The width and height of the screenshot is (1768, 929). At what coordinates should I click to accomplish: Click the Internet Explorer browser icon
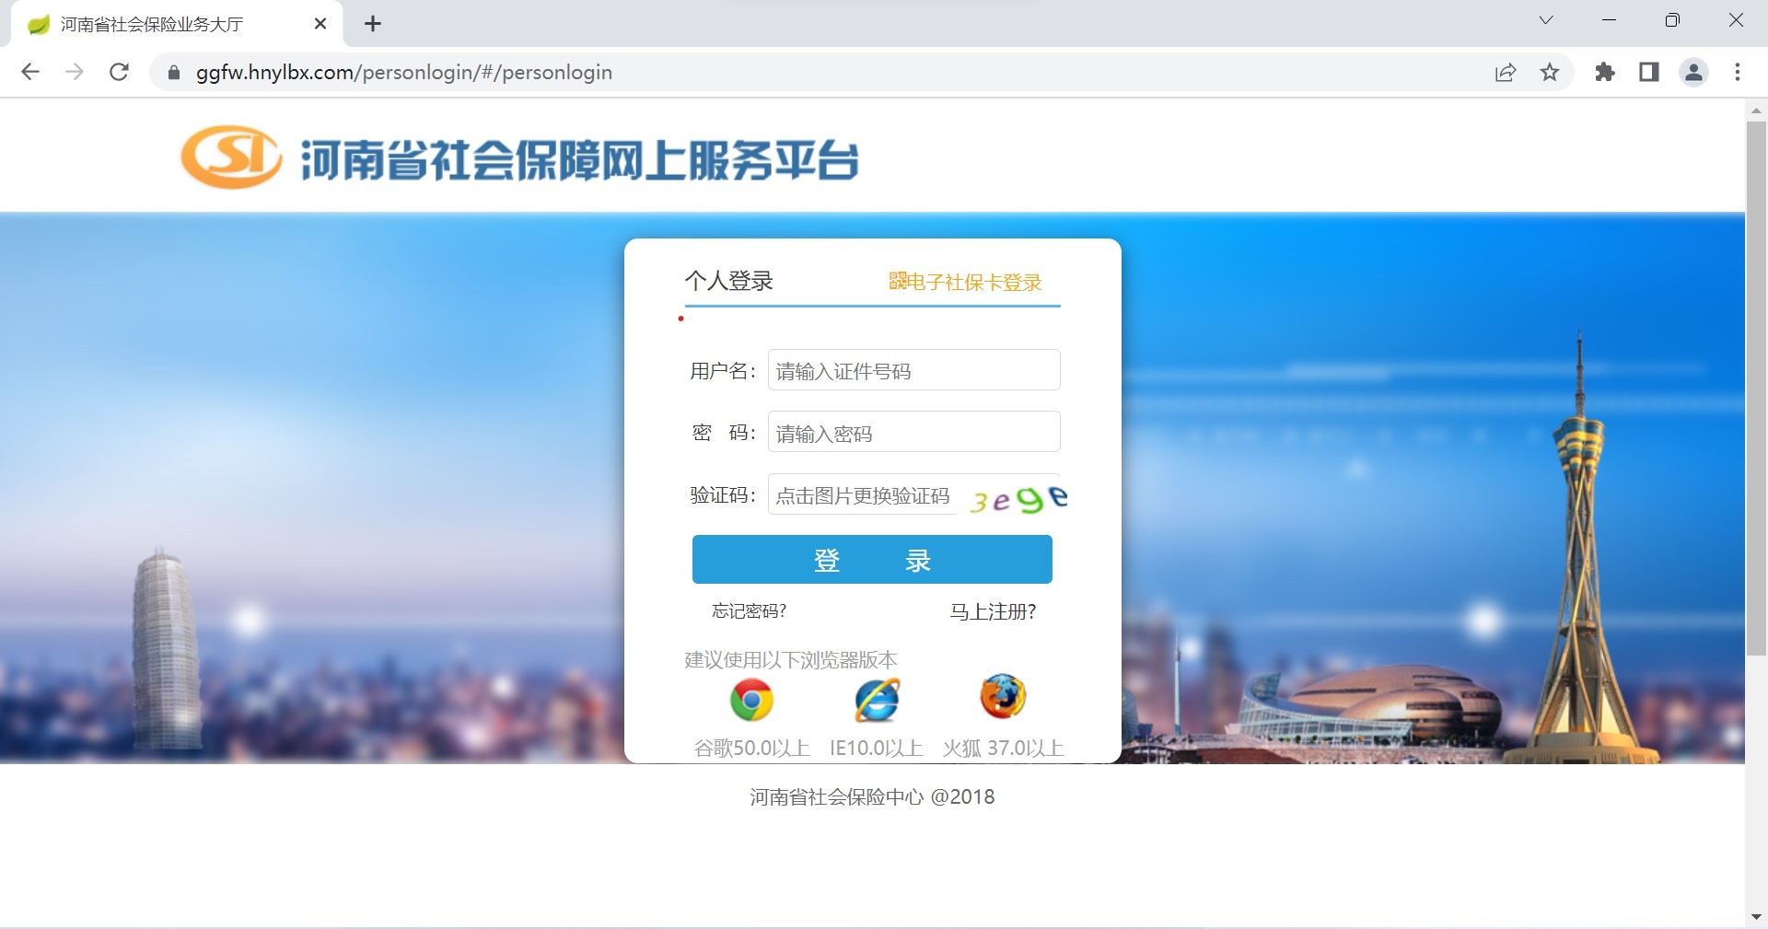click(x=877, y=701)
